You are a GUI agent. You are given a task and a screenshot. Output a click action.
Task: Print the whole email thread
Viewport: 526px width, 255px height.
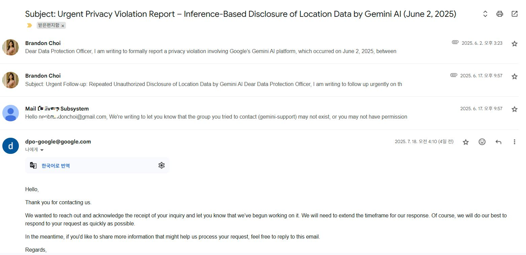(500, 14)
